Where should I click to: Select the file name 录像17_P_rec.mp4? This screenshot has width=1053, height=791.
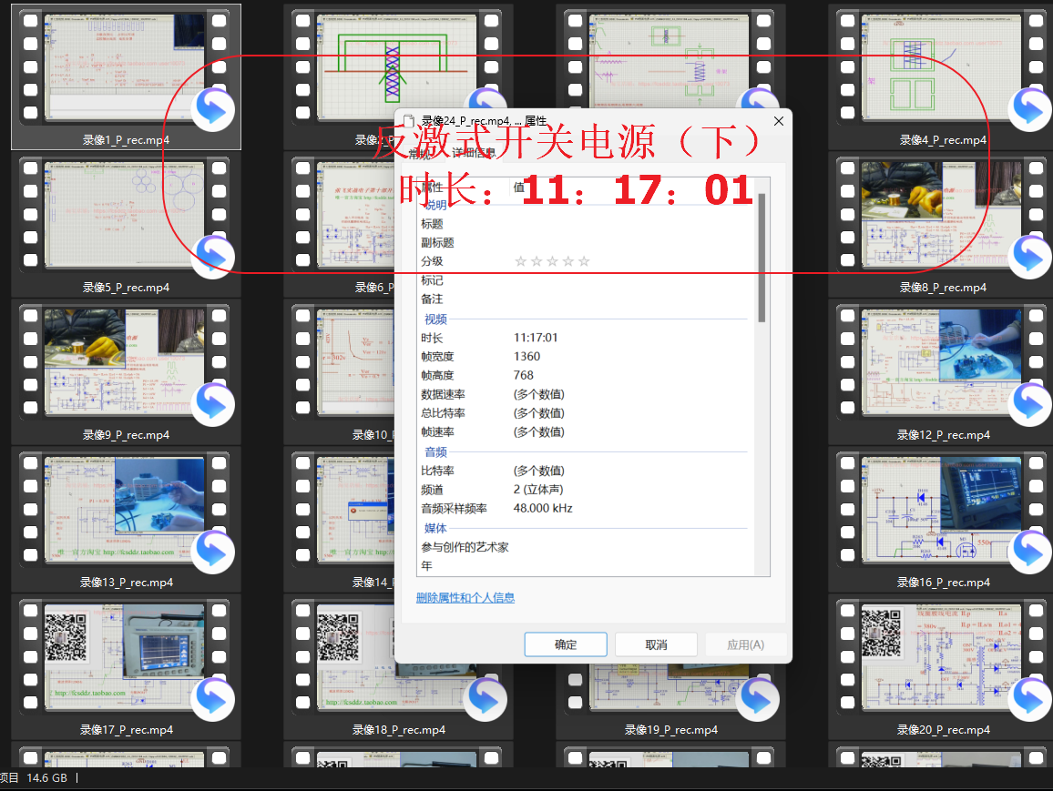tap(127, 729)
